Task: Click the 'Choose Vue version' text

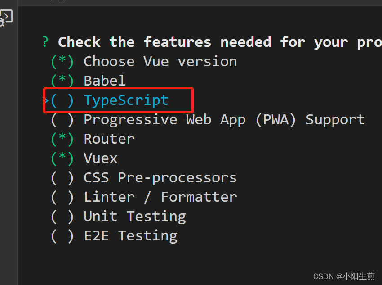Action: click(160, 62)
